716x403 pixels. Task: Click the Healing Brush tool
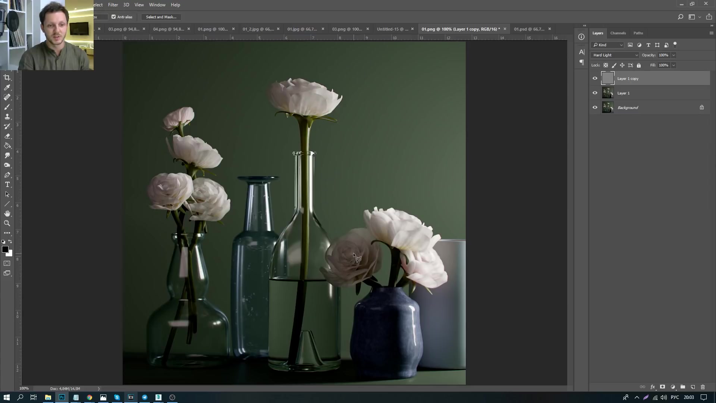7,97
